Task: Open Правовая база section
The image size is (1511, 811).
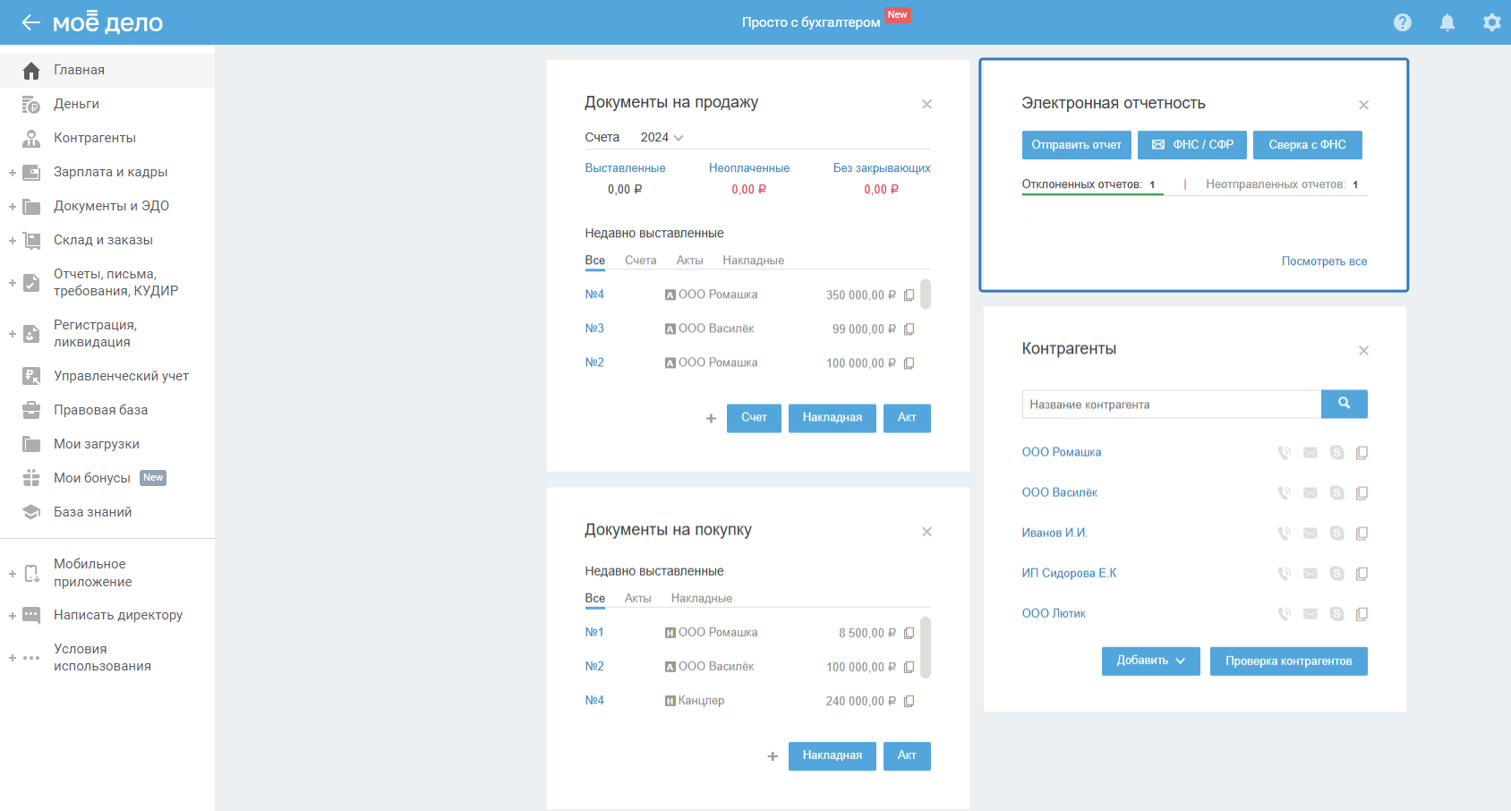Action: 107,410
